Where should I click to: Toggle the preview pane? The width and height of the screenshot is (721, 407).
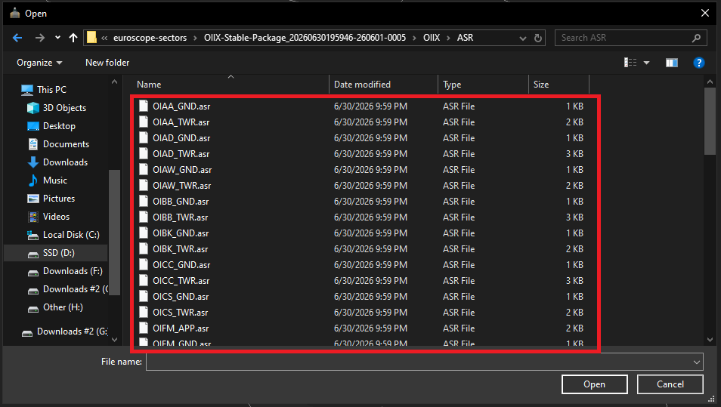tap(671, 63)
